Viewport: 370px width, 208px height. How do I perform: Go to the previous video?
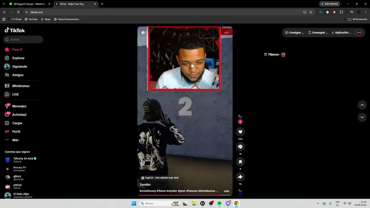click(362, 105)
